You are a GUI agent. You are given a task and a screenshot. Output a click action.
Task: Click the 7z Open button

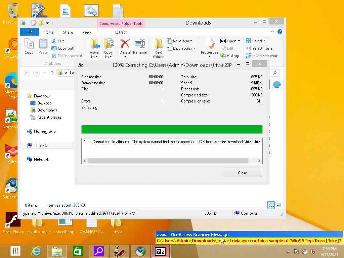click(x=228, y=41)
